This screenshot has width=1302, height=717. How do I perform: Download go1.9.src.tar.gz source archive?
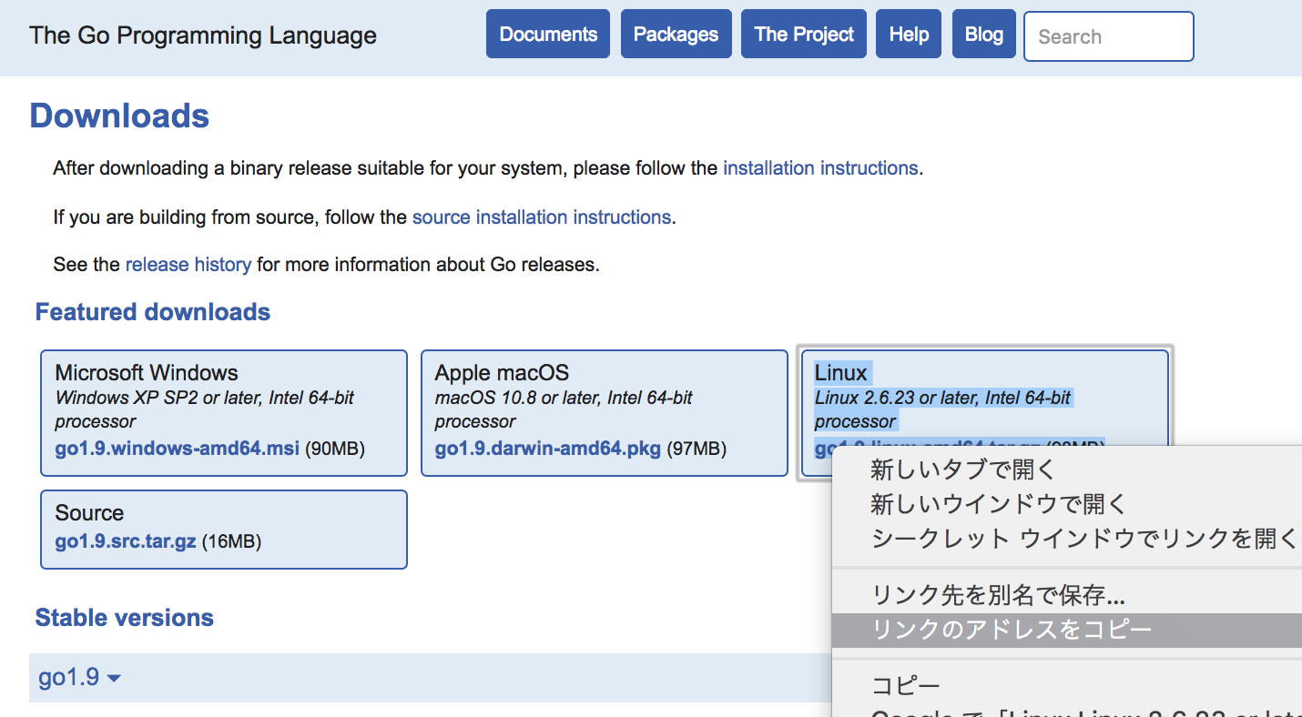tap(126, 541)
